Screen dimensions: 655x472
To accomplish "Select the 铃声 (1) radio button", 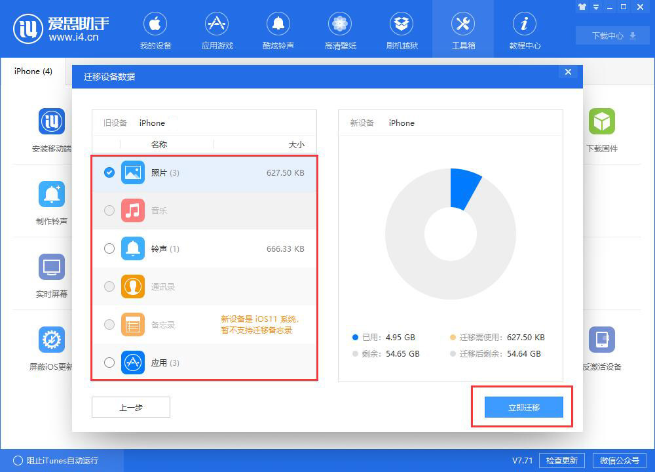I will coord(109,248).
